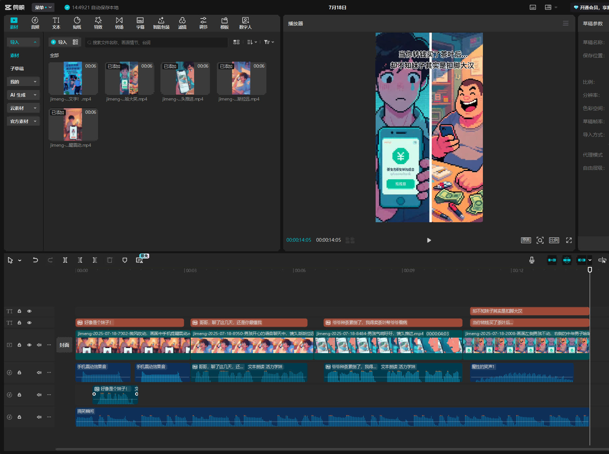Lock the top text track
Image resolution: width=609 pixels, height=454 pixels.
click(19, 311)
